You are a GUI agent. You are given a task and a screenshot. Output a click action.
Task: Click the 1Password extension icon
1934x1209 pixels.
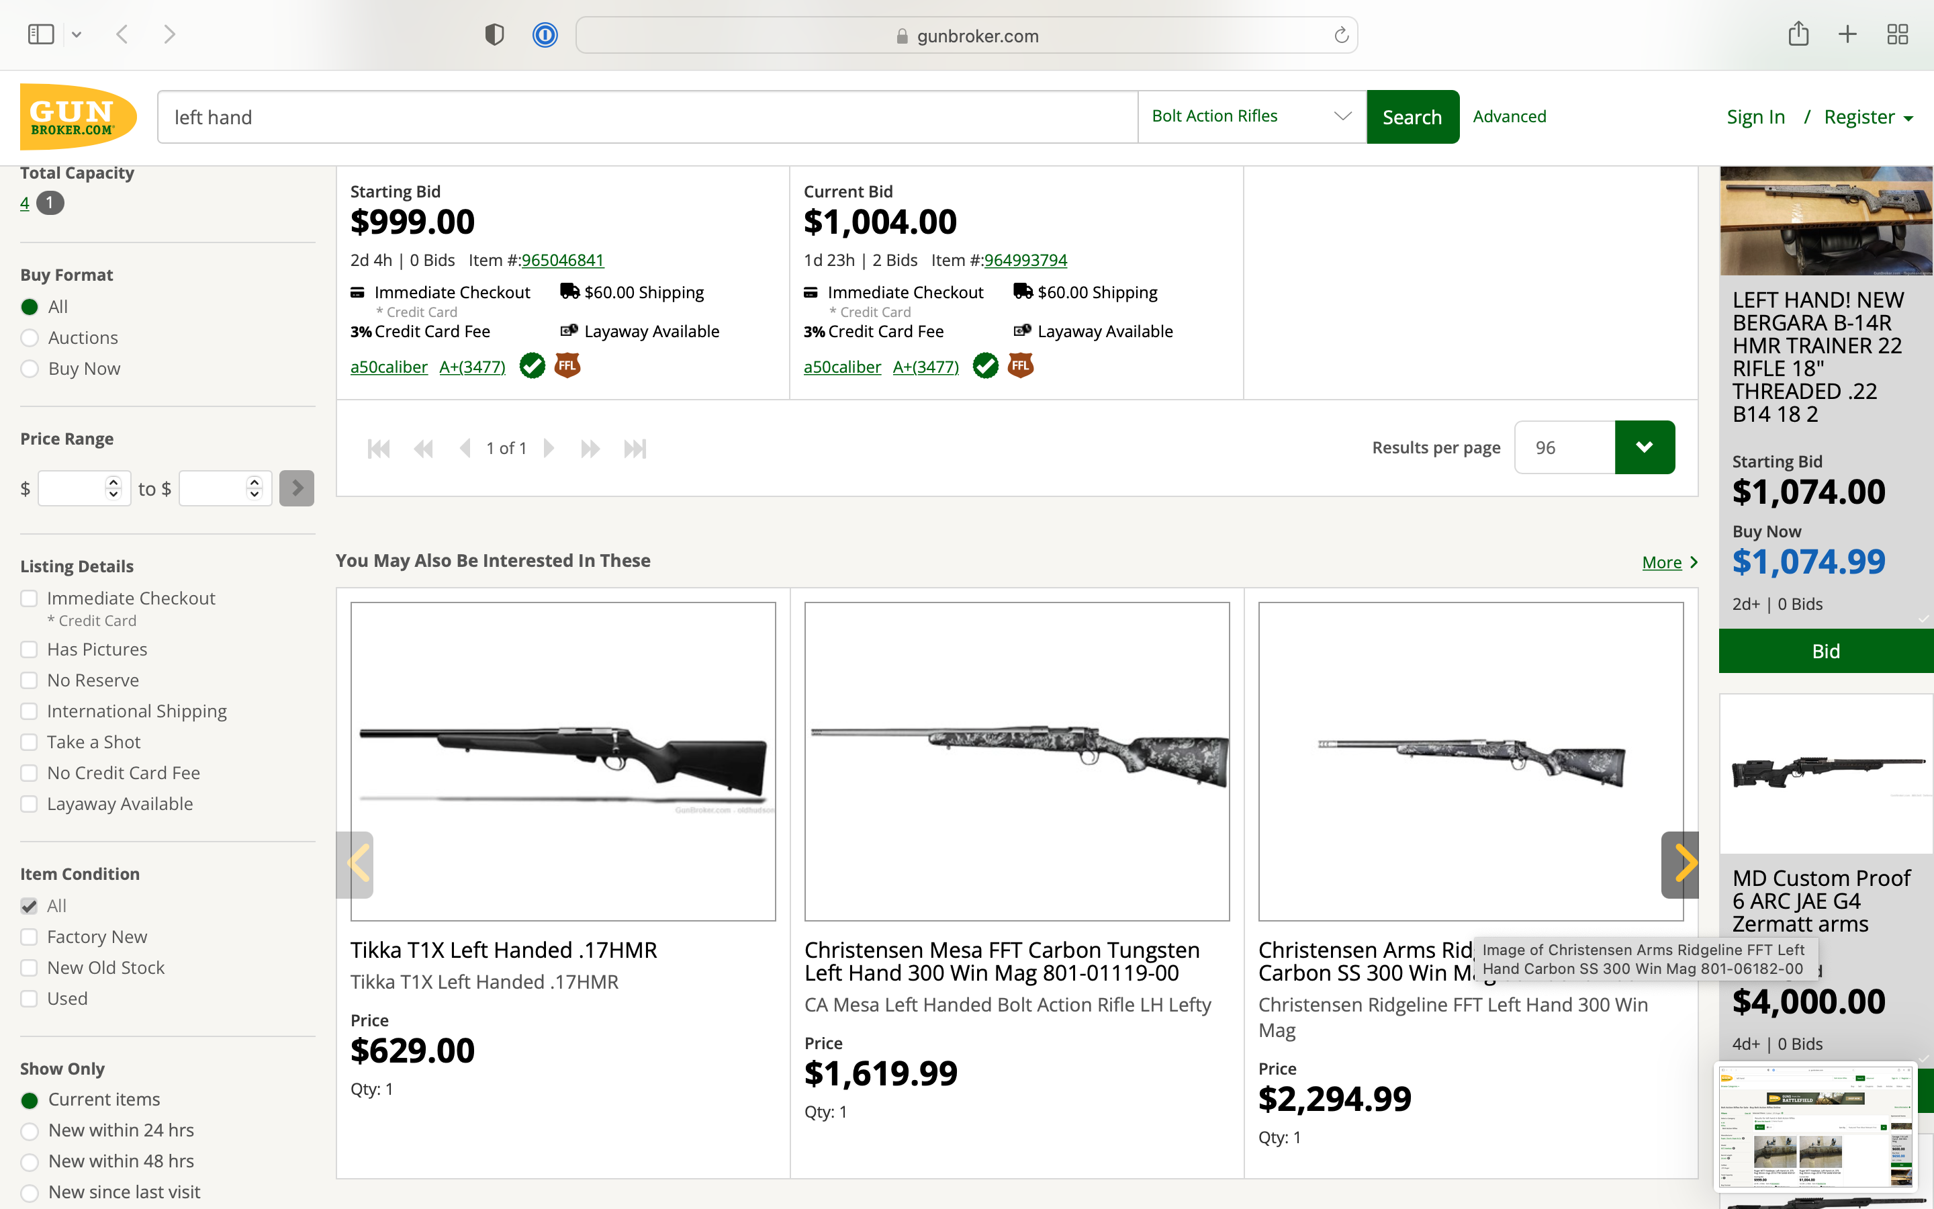[545, 35]
